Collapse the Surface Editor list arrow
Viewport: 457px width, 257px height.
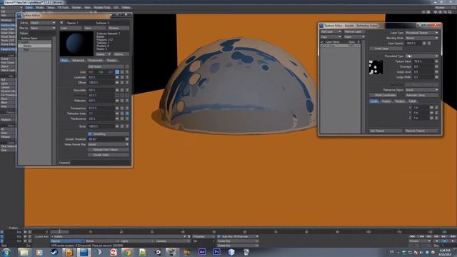coord(61,23)
